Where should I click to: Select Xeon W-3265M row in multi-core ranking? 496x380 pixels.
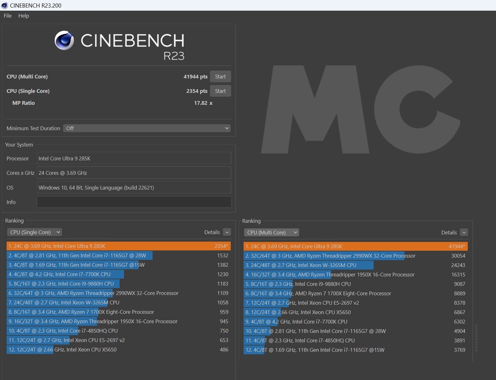coord(355,265)
